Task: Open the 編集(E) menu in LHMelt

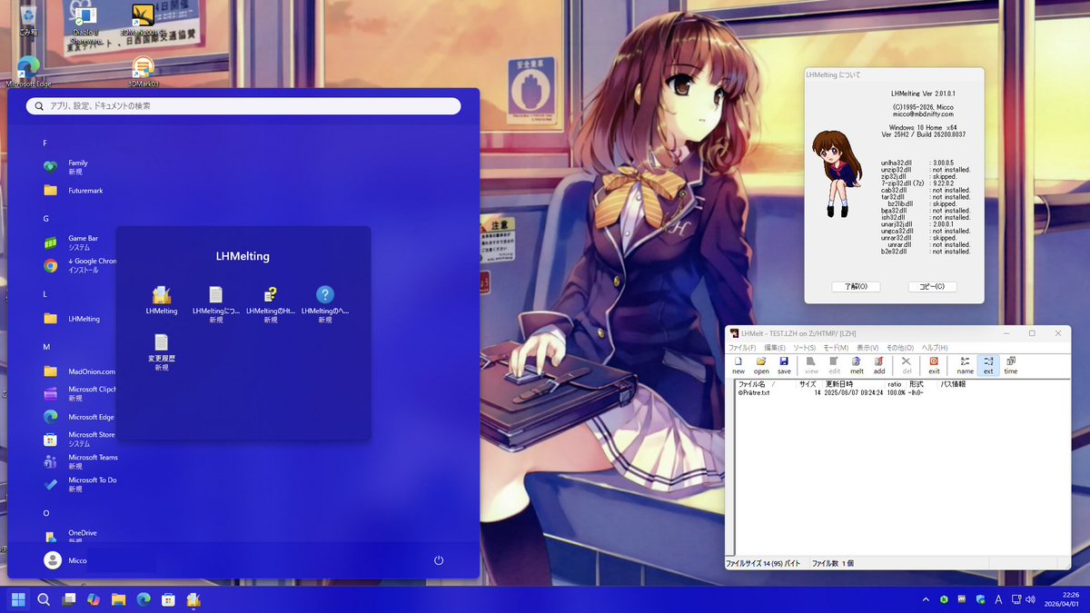Action: [x=775, y=348]
